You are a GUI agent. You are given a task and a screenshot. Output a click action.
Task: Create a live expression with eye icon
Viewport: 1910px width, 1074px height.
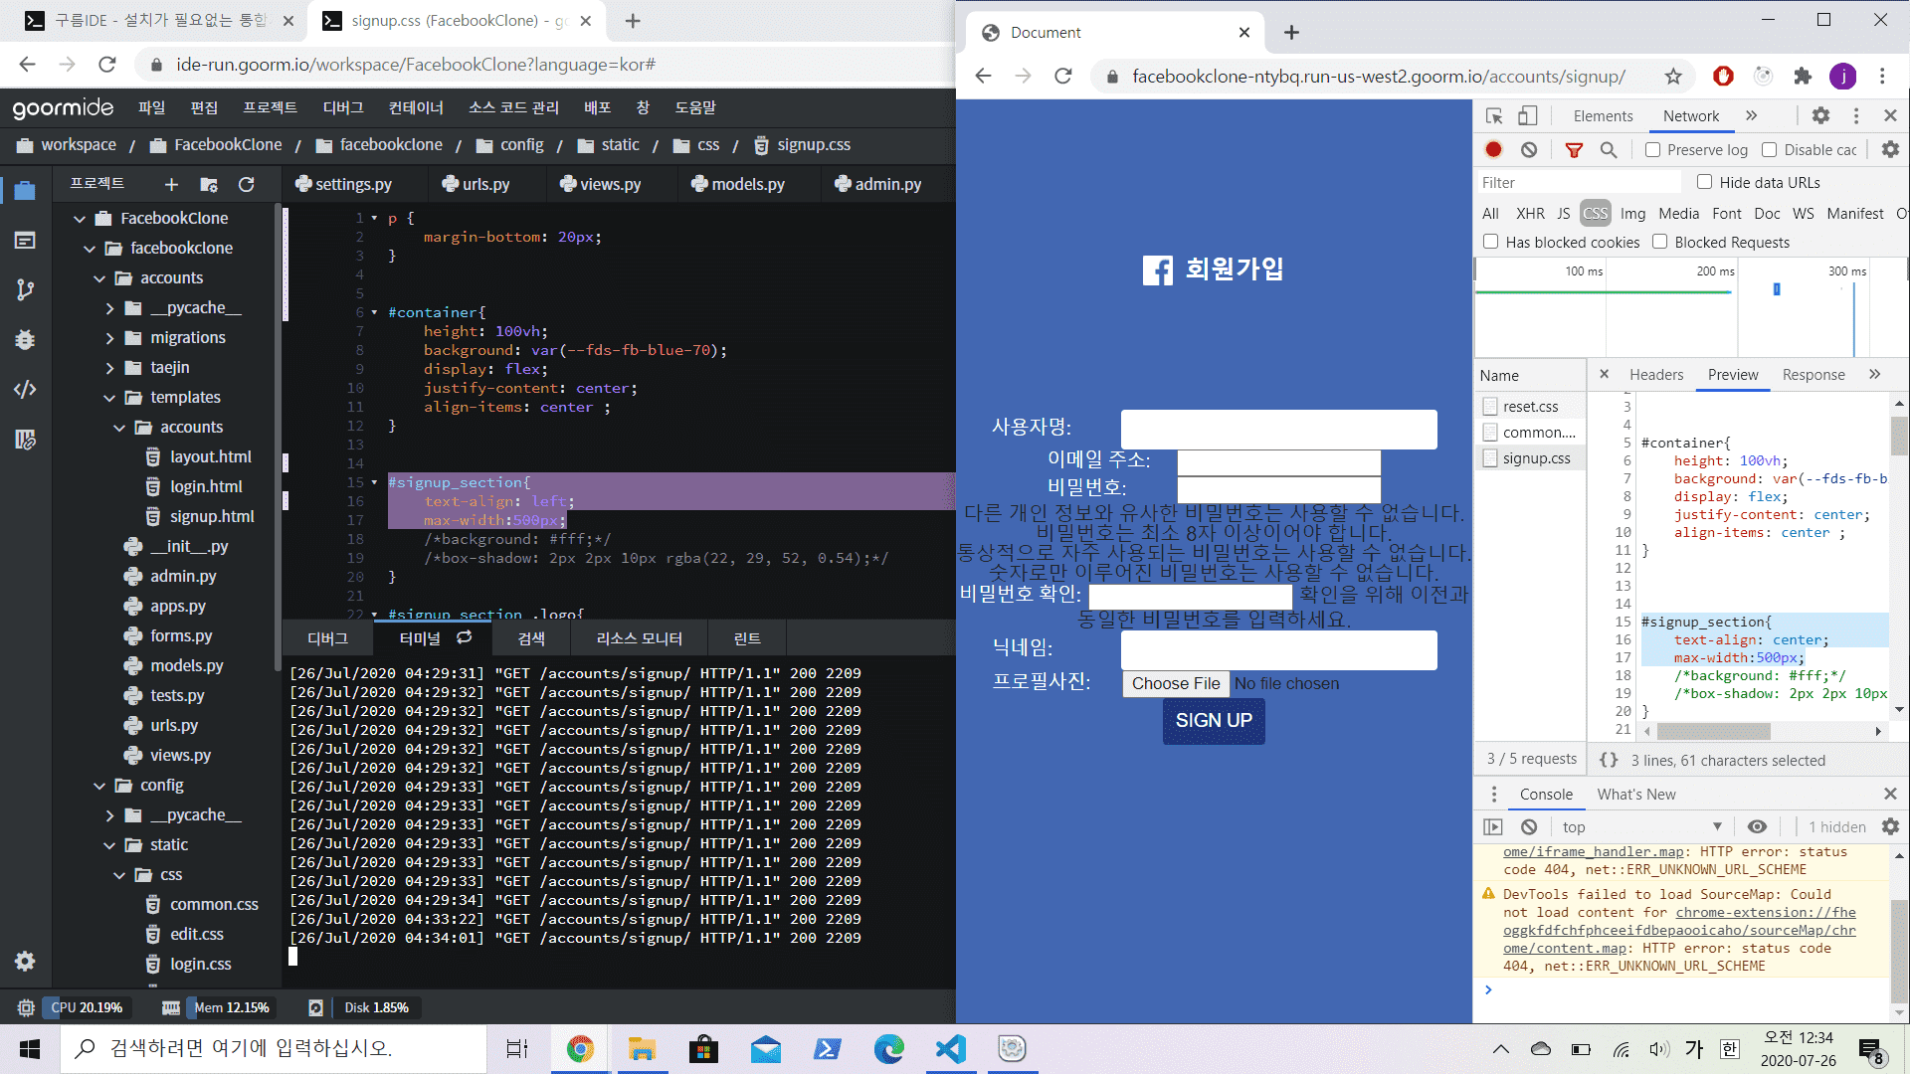click(x=1758, y=826)
